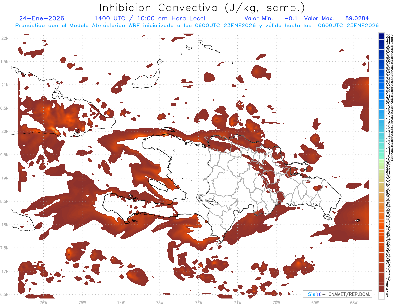Click the longitude label '73W'
397x307 pixels.
(x=160, y=302)
